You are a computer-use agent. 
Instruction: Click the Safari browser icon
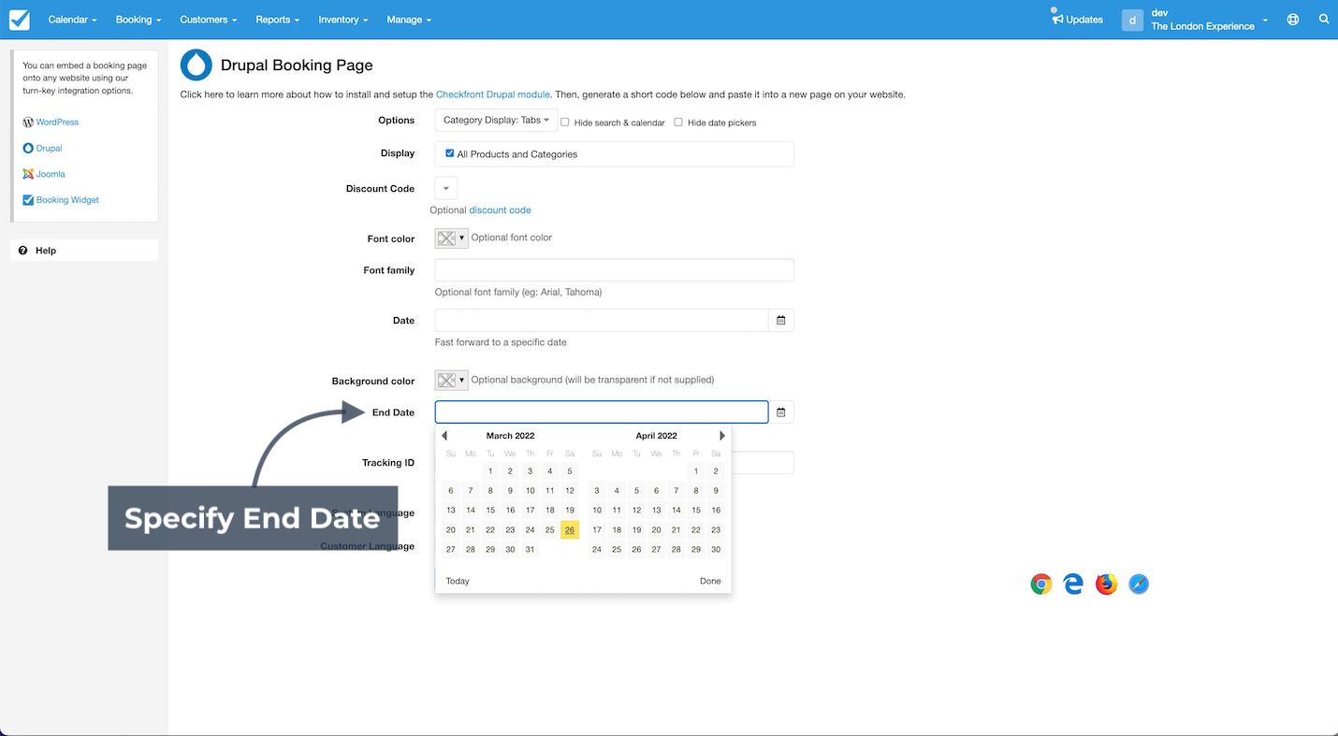click(1139, 584)
